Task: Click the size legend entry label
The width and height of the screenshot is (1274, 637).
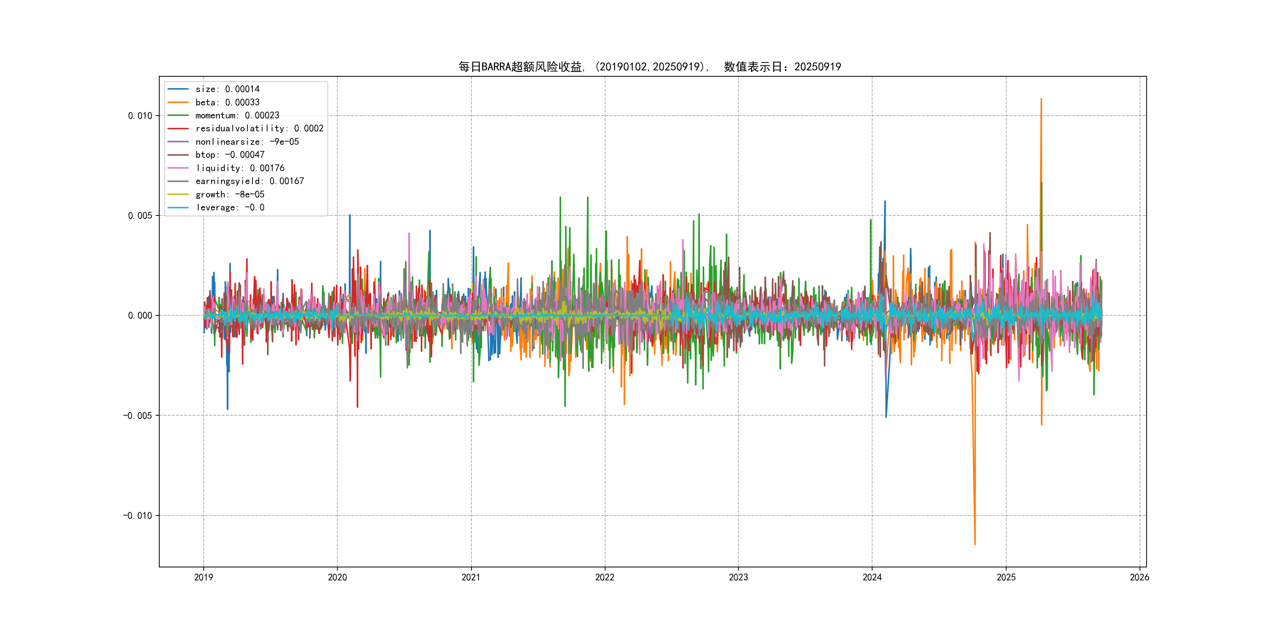Action: [227, 89]
